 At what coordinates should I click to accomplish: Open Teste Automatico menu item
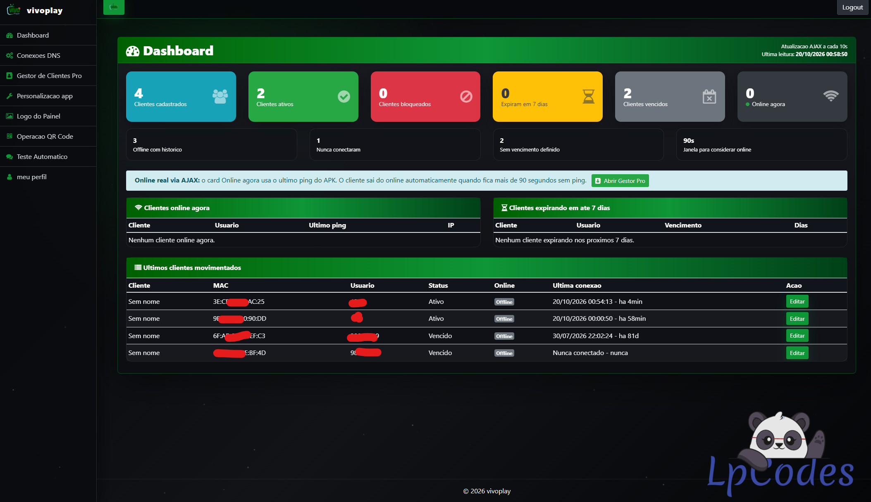point(48,157)
